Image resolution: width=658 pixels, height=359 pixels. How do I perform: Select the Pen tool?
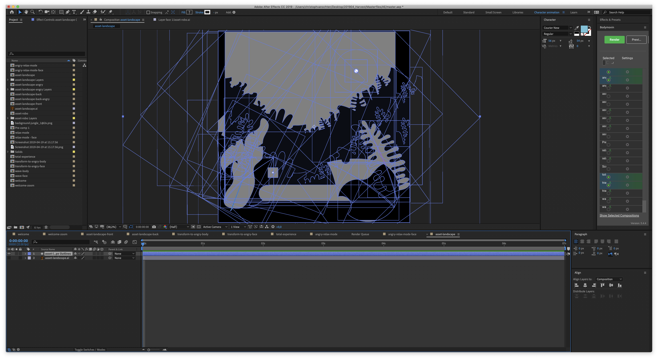[x=68, y=12]
